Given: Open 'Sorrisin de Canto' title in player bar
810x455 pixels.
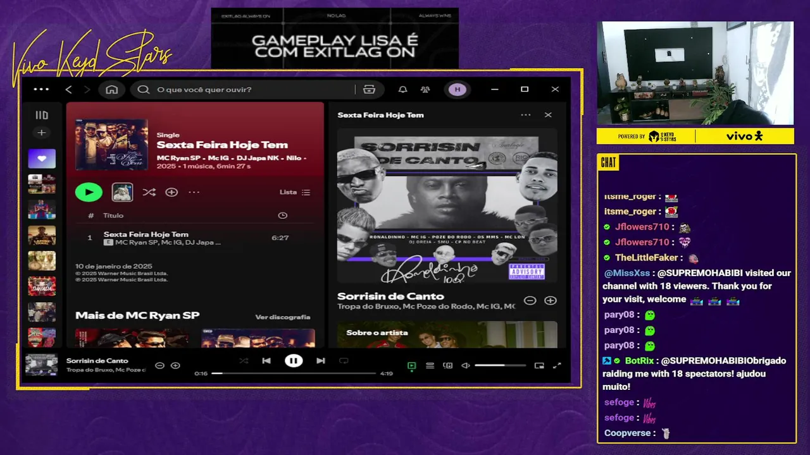Looking at the screenshot, I should point(97,361).
